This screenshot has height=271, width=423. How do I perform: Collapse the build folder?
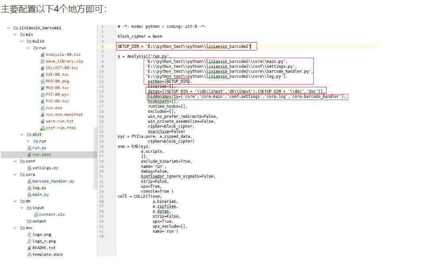[21, 41]
